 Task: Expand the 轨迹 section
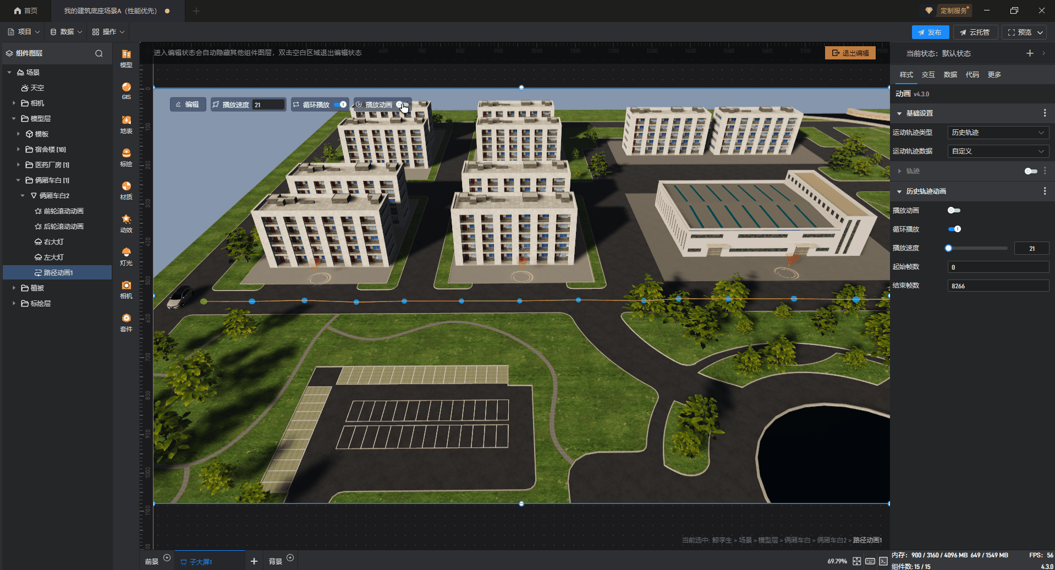point(899,171)
